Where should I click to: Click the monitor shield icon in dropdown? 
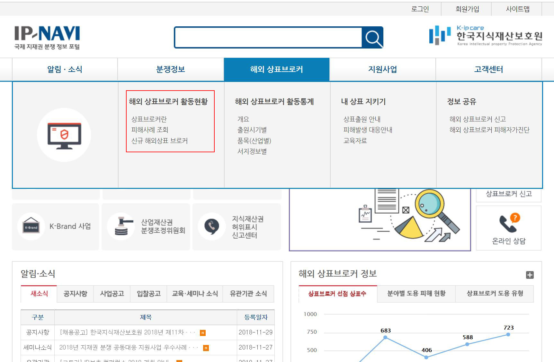point(64,135)
